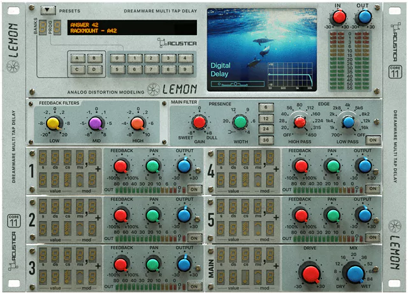
Task: Choose program number 9 button
Action: [186, 69]
